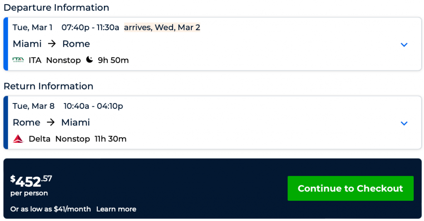Click the red Delta logo icon
424x221 pixels.
coord(18,139)
